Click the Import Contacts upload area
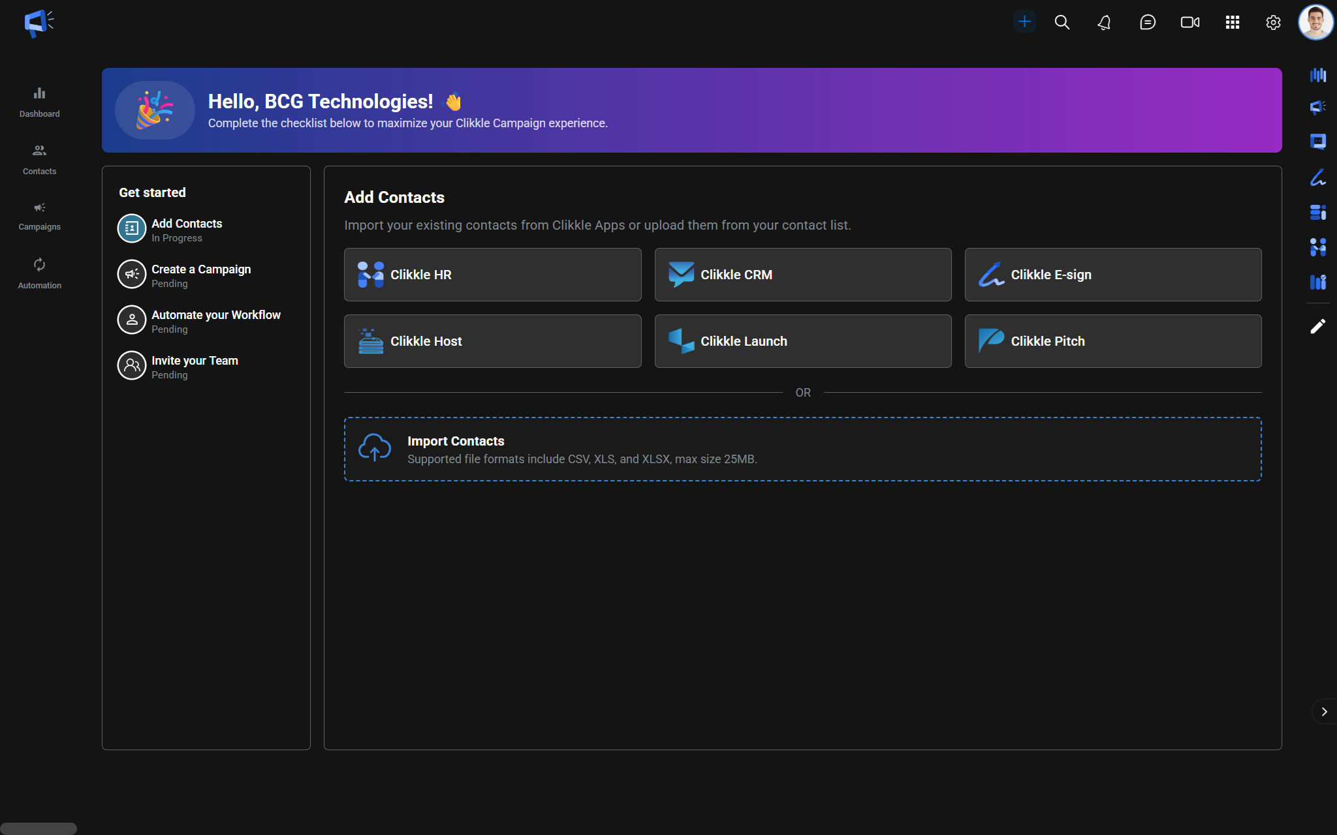 [x=802, y=449]
